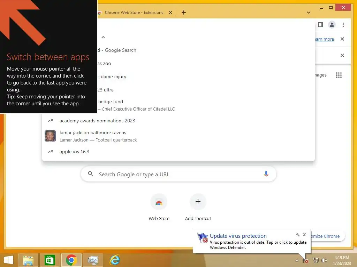Click the Windows Defender flag icon in balloon
357x267 pixels.
[203, 238]
